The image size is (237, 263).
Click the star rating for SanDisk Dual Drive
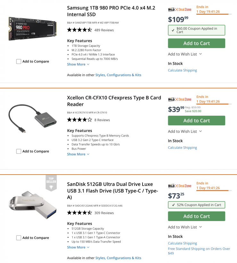click(x=79, y=213)
